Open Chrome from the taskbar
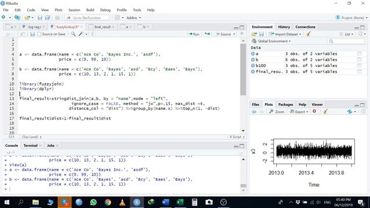370x208 pixels. [x=108, y=202]
